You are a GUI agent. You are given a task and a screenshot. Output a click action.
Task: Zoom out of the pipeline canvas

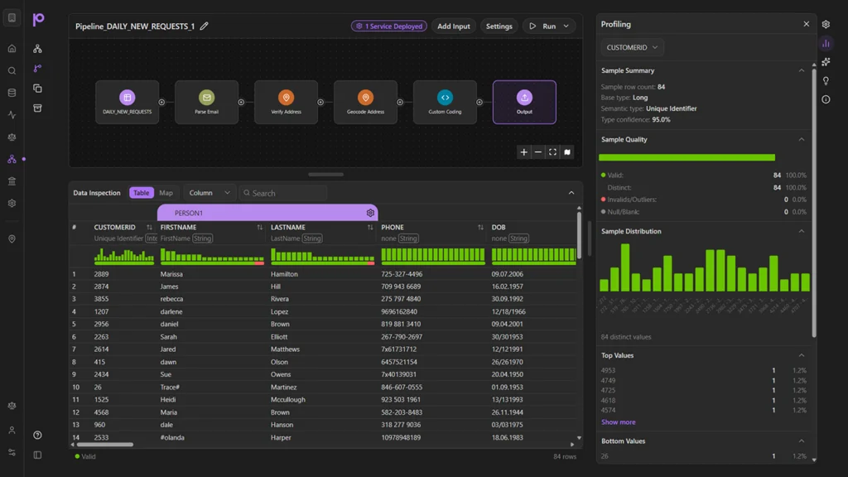coord(538,152)
